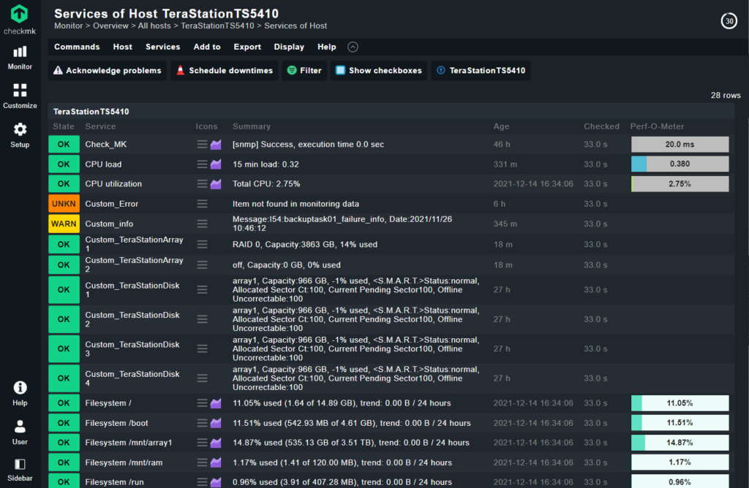Open action menu for Custom_Error service
Screen dimensions: 749x488
(x=202, y=204)
